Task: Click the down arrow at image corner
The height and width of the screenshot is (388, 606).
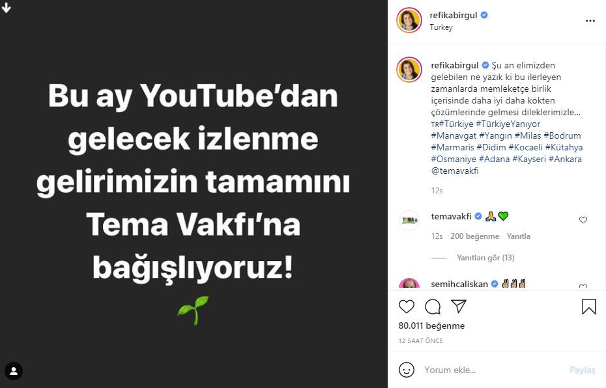Action: click(6, 7)
